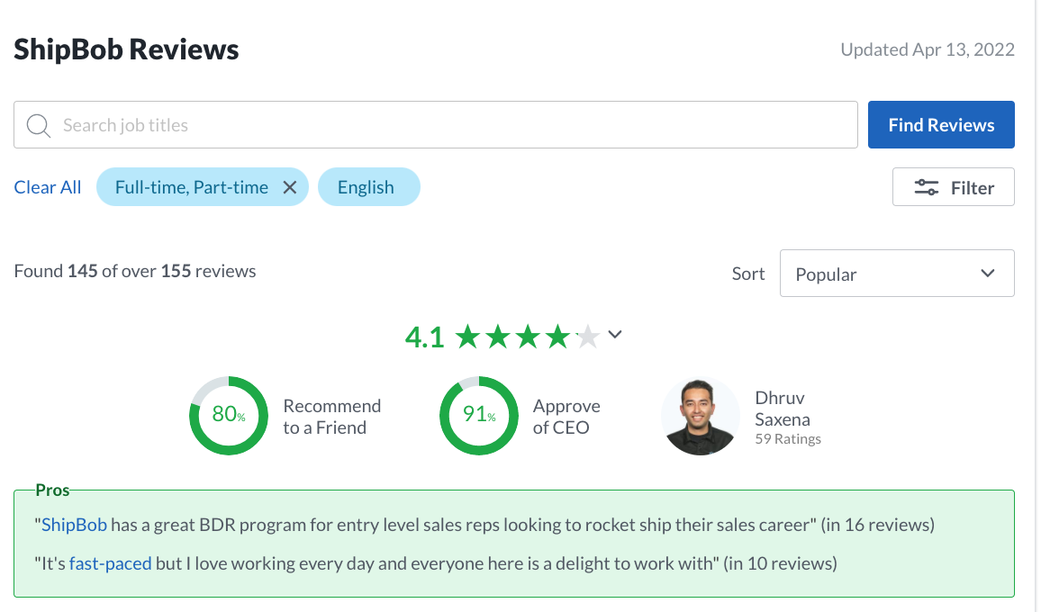Click the Approve of CEO label
This screenshot has width=1041, height=612.
(566, 416)
